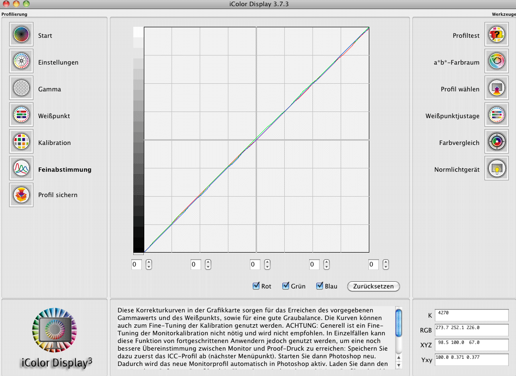
Task: Click the stepper beside the last curve value
Action: click(x=386, y=265)
